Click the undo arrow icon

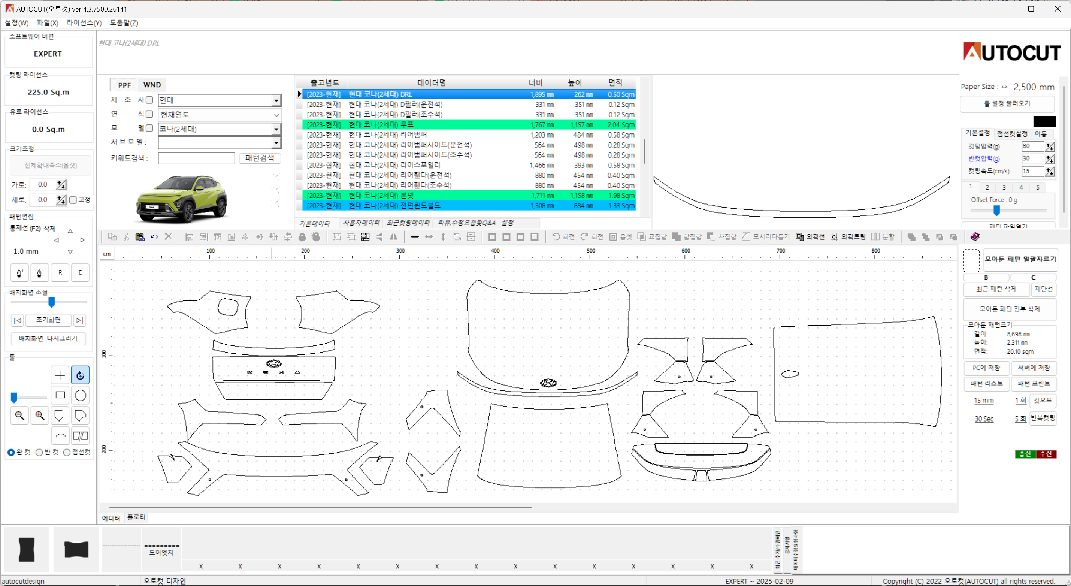tap(154, 237)
